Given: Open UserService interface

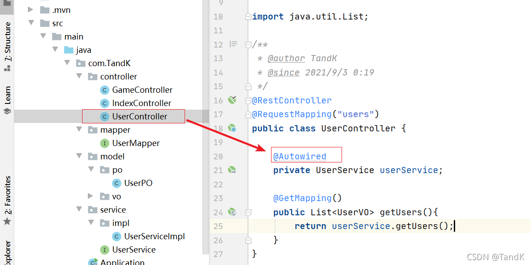Looking at the screenshot, I should tap(134, 249).
